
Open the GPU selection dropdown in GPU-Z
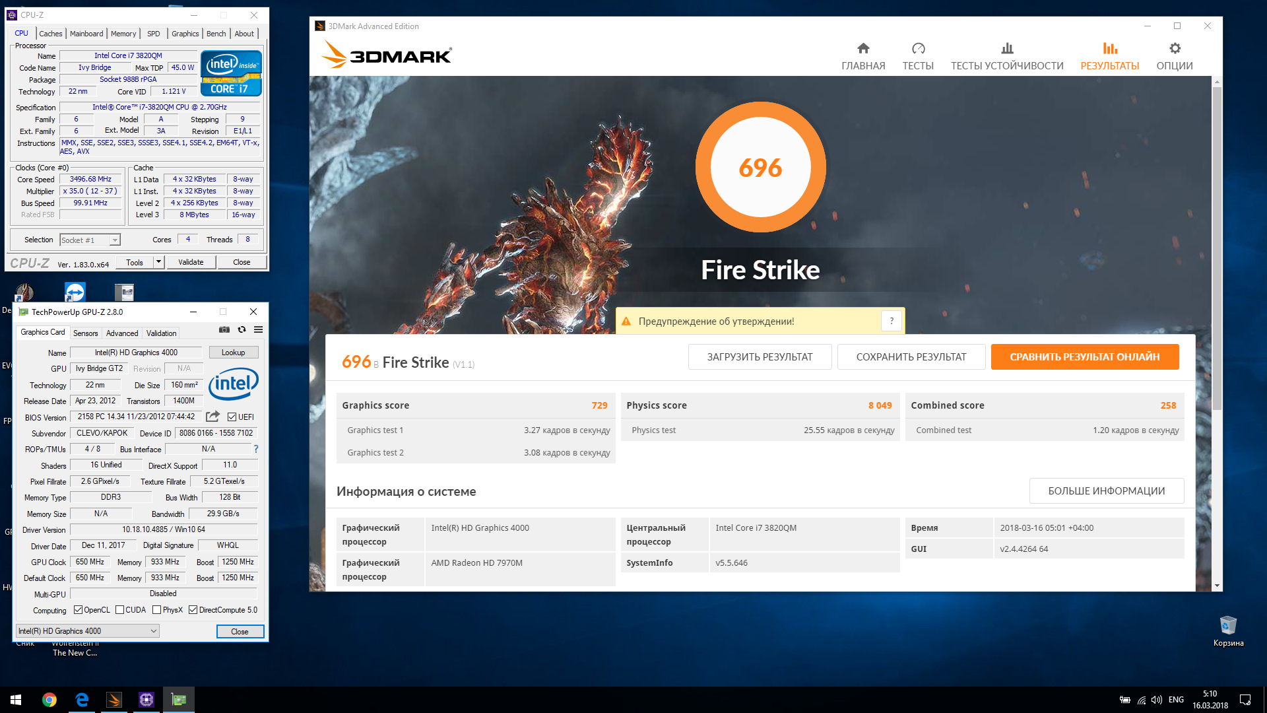pyautogui.click(x=88, y=631)
